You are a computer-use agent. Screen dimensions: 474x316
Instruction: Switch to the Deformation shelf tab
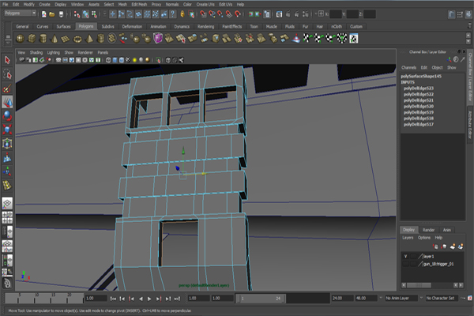(x=132, y=26)
